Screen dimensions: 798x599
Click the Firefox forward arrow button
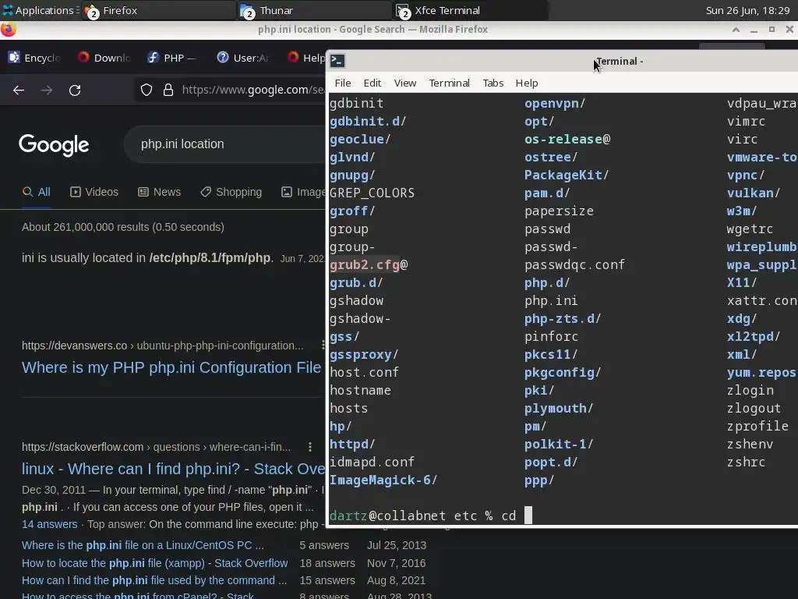pos(47,90)
